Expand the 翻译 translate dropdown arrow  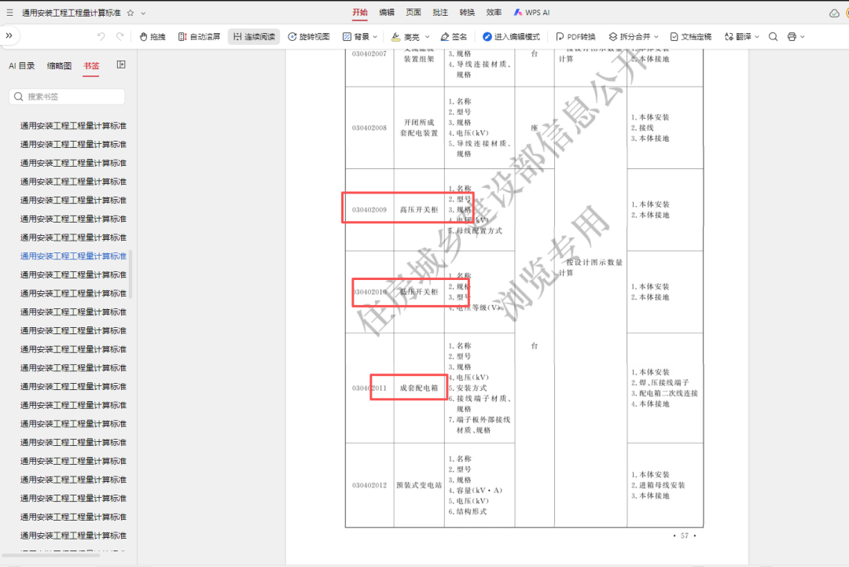coord(757,37)
